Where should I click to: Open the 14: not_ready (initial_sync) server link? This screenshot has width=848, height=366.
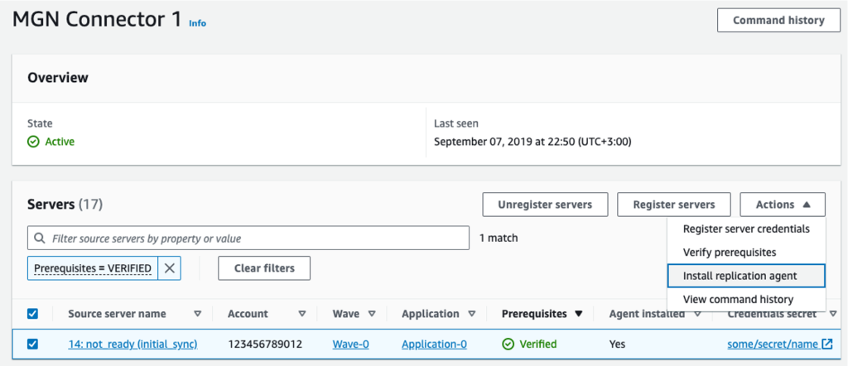pos(132,344)
